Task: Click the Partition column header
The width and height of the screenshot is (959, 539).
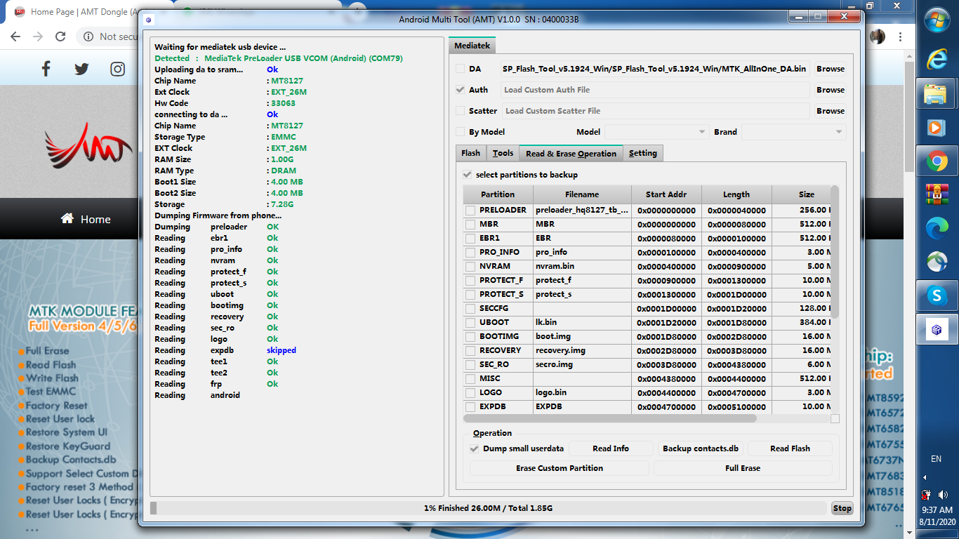Action: pyautogui.click(x=498, y=194)
